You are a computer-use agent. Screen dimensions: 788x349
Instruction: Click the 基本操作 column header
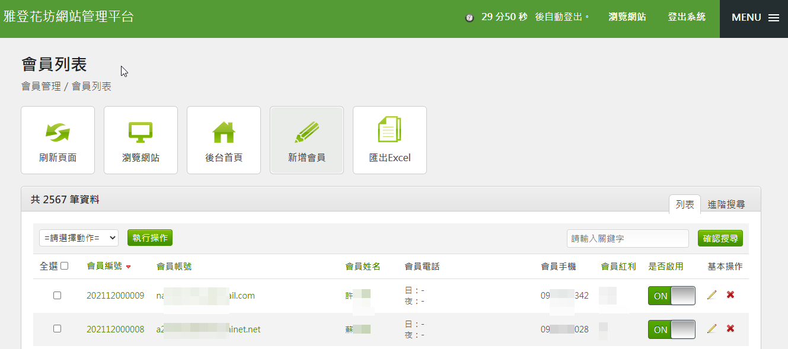point(725,267)
